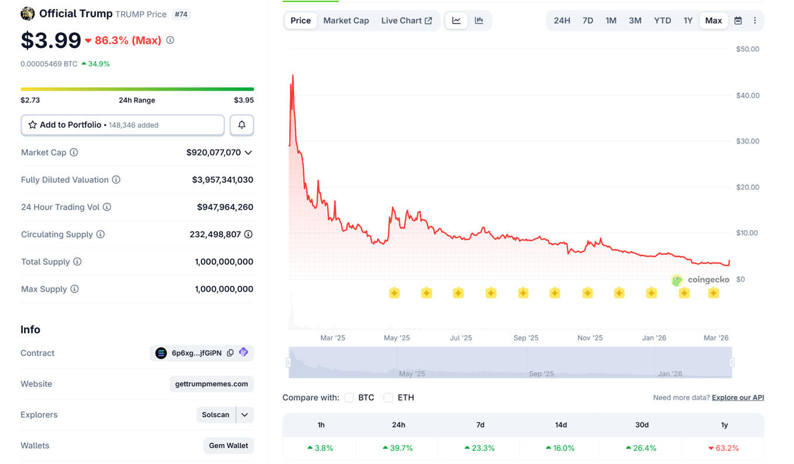Open the calendar date range picker
The width and height of the screenshot is (794, 464).
(x=738, y=21)
